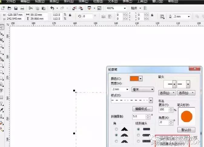Cut selection with scissors icon
The height and width of the screenshot is (147, 204).
[x=31, y=8]
